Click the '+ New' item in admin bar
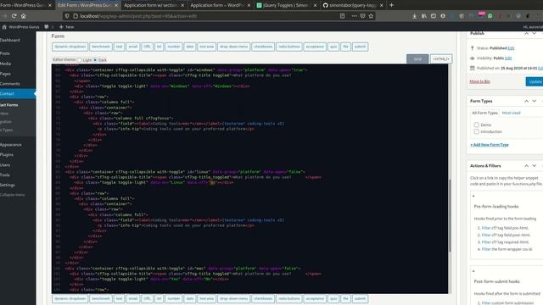This screenshot has height=305, width=543. click(x=66, y=26)
